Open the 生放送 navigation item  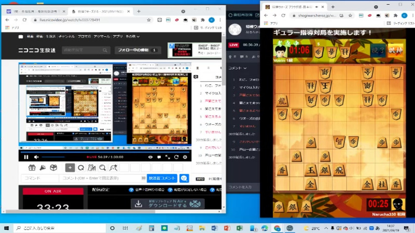point(51,36)
